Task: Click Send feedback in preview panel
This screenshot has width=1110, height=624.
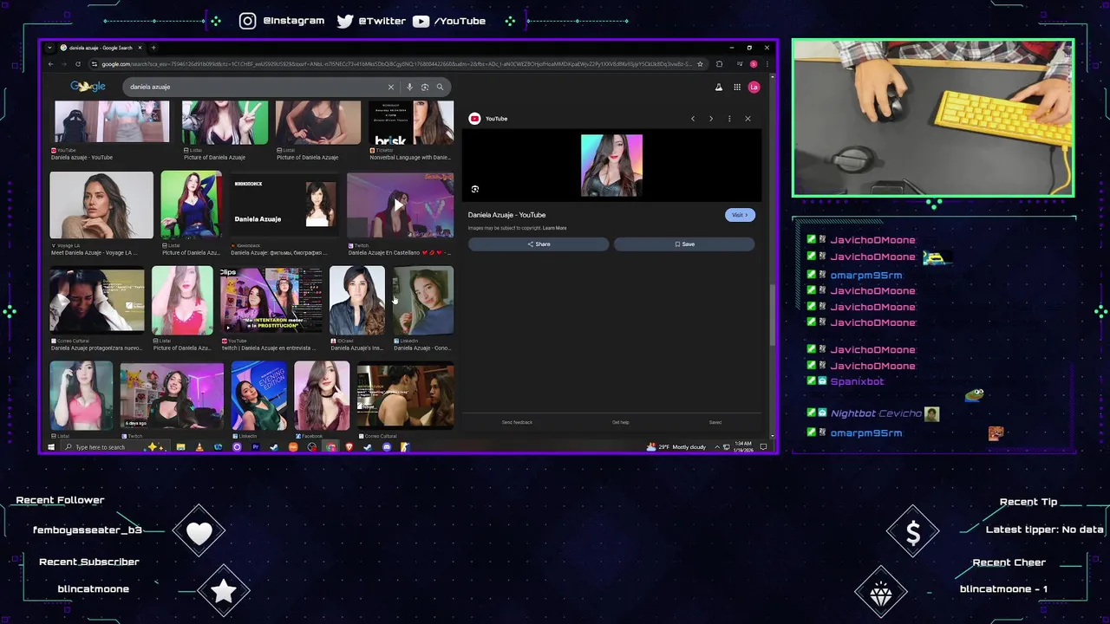Action: click(x=517, y=422)
